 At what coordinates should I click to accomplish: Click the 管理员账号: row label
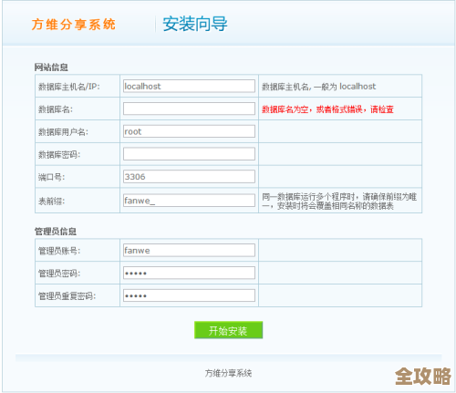pos(59,251)
